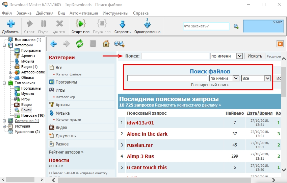Image resolution: width=287 pixels, height=183 pixels.
Task: Open the Закачка menu
Action: click(x=24, y=13)
